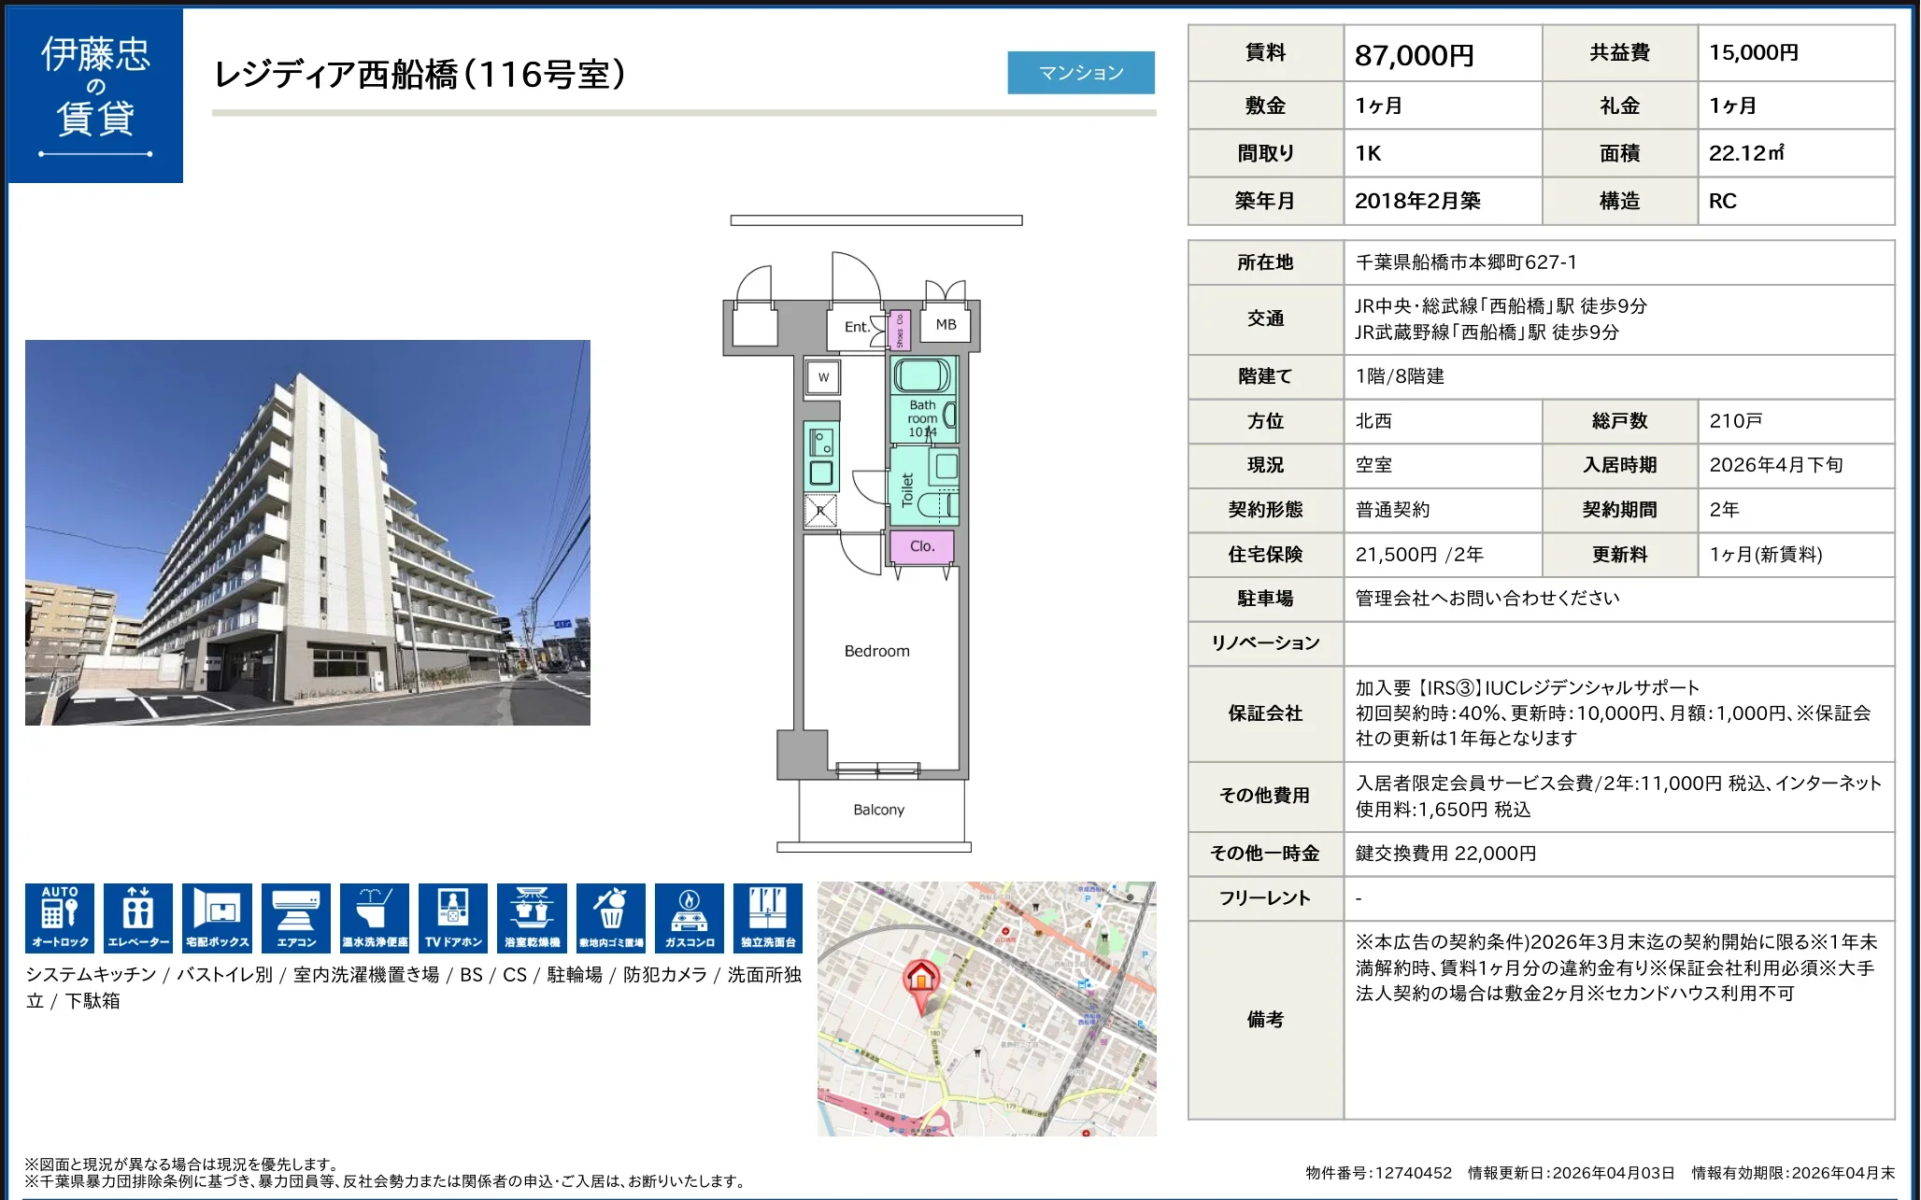This screenshot has width=1921, height=1200.
Task: Click 管理会社へお問い合わせください parking inquiry text
Action: click(x=1484, y=598)
